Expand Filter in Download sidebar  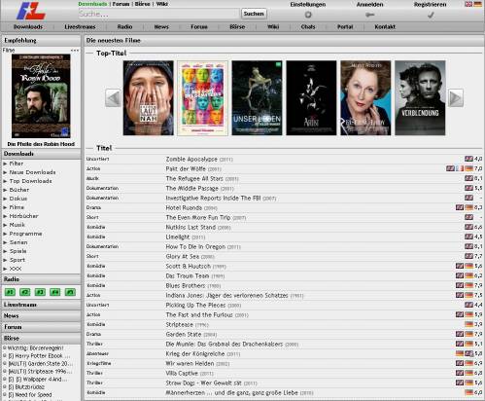(x=17, y=164)
